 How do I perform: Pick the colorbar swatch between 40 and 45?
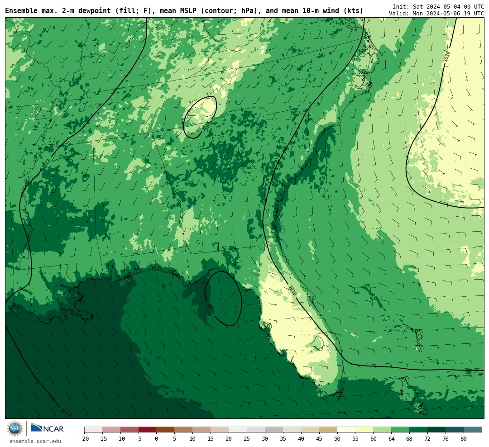click(310, 430)
